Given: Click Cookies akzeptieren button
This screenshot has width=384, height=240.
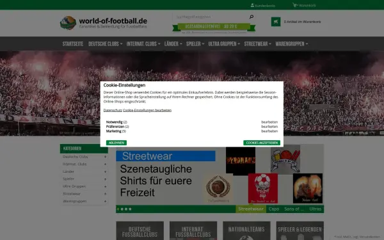Looking at the screenshot, I should pyautogui.click(x=262, y=143).
